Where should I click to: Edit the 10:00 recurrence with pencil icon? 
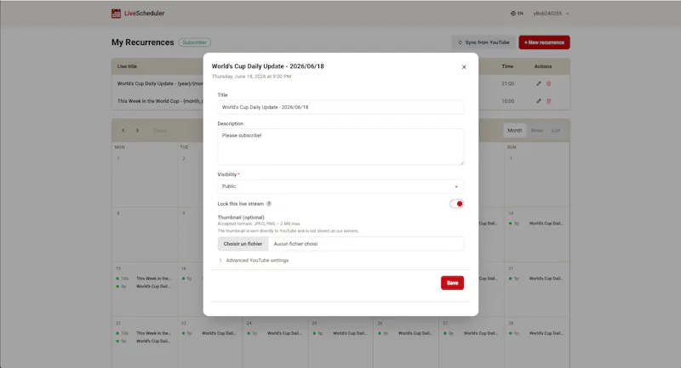click(539, 101)
